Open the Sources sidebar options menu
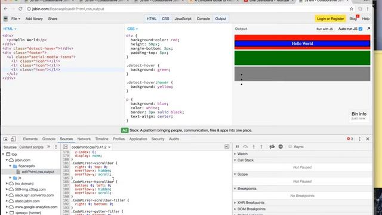The height and width of the screenshot is (215, 382). click(x=56, y=147)
